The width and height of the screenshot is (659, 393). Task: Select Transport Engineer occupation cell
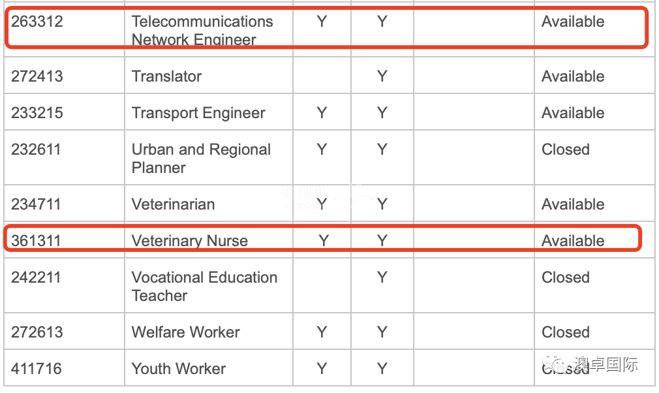coord(198,113)
